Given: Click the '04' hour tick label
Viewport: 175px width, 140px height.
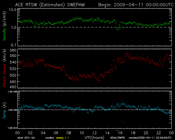Looking at the screenshot, I should (43, 133).
